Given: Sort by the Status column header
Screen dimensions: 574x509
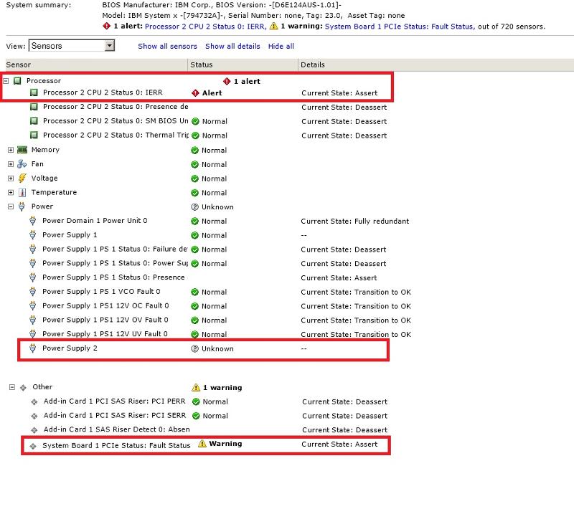Looking at the screenshot, I should [x=201, y=65].
